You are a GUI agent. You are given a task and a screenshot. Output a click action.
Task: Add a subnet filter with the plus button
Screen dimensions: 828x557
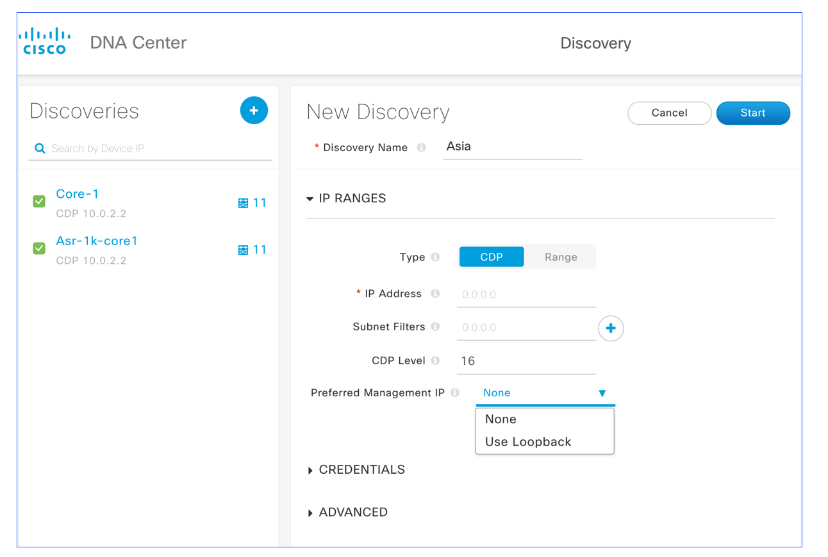tap(611, 328)
